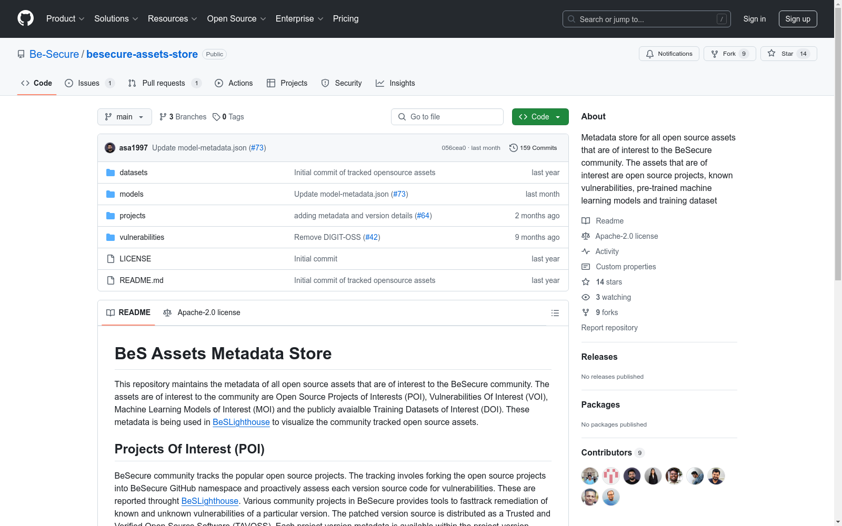Image resolution: width=842 pixels, height=526 pixels.
Task: Open the BeSLighthouse link in first paragraph
Action: [x=241, y=422]
